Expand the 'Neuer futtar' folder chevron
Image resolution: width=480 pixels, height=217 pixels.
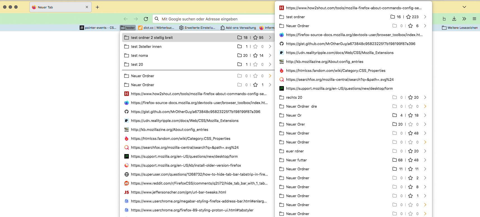coord(425,160)
